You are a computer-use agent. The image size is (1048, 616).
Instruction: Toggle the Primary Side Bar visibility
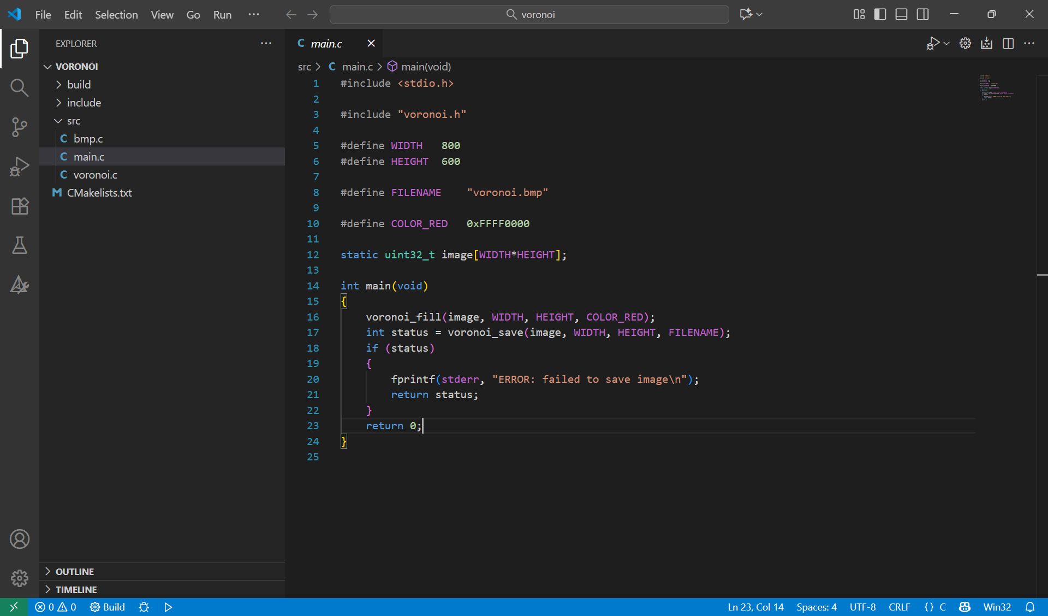[880, 14]
